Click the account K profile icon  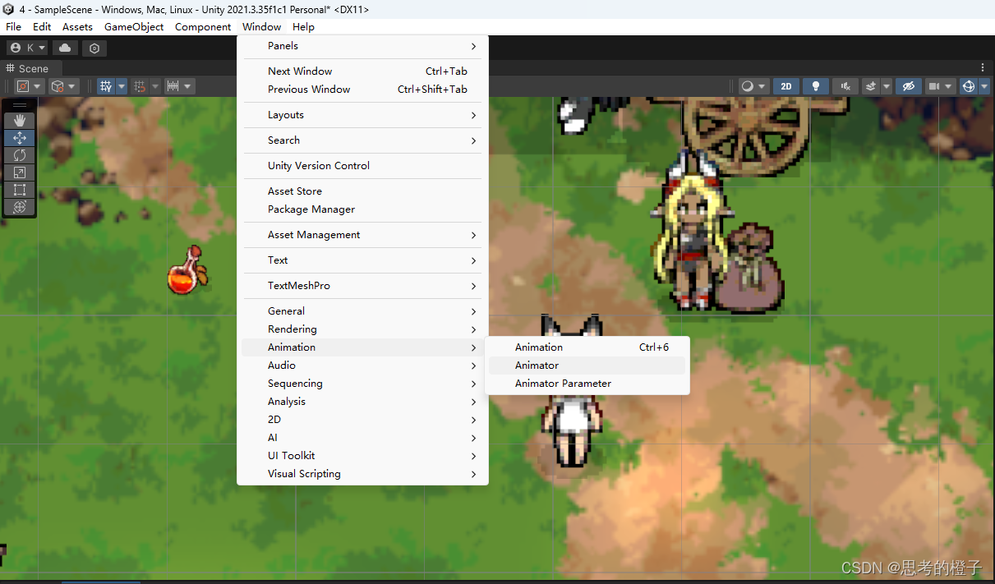[x=15, y=48]
